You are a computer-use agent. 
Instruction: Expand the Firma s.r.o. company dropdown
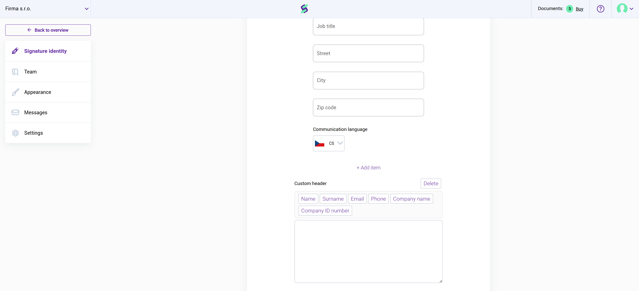pos(86,9)
